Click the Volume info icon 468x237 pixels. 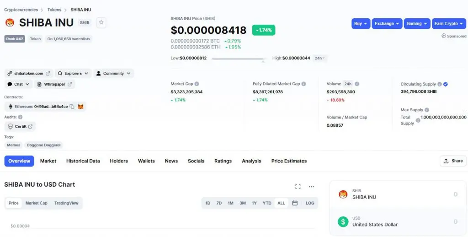357,84
